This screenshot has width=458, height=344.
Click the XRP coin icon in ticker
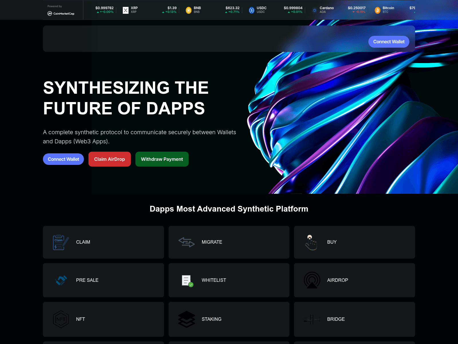(x=126, y=10)
